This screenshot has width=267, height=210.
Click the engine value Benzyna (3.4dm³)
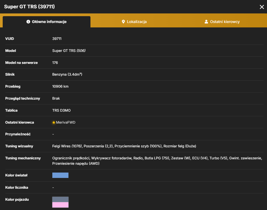67,74
